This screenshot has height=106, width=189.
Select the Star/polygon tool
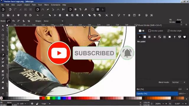pyautogui.click(x=3, y=42)
